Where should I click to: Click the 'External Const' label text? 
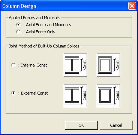click(34, 93)
